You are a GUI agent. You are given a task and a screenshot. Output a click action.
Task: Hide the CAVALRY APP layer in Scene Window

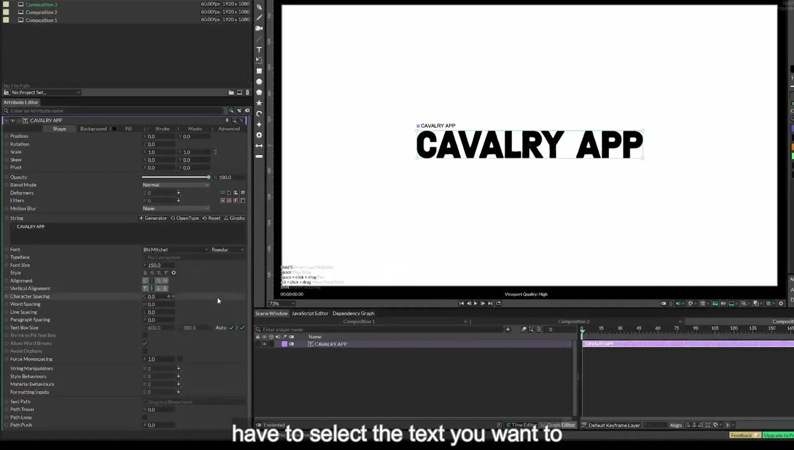264,344
